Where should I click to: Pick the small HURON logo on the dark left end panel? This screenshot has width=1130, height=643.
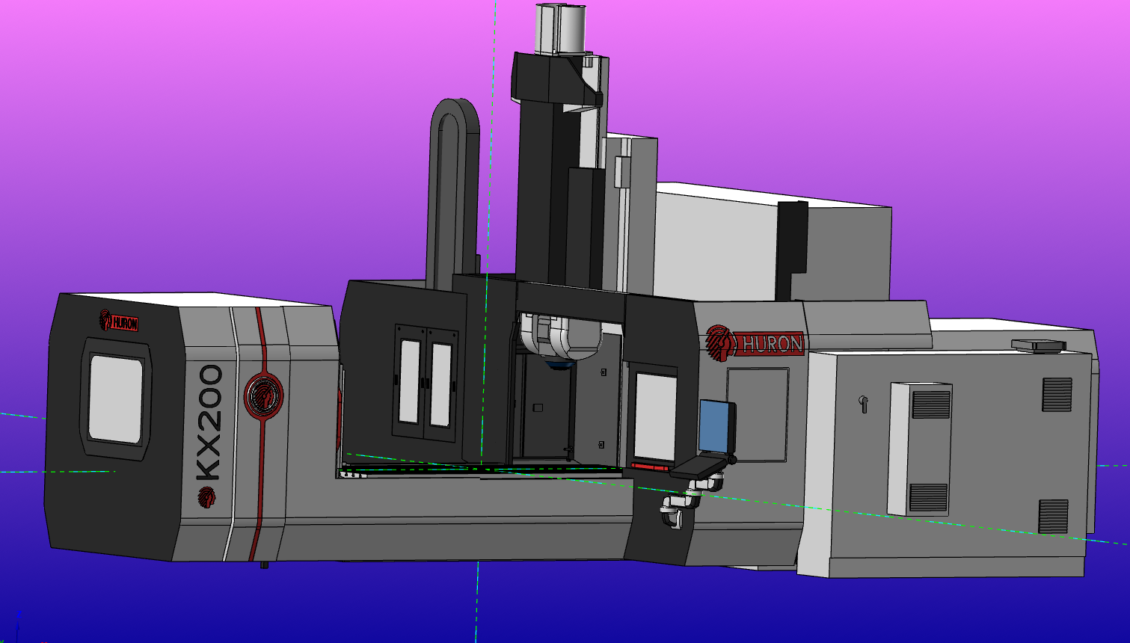pos(119,321)
